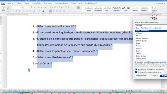Click the yellow Highlight pen icon
167x94 pixels.
tap(39, 11)
